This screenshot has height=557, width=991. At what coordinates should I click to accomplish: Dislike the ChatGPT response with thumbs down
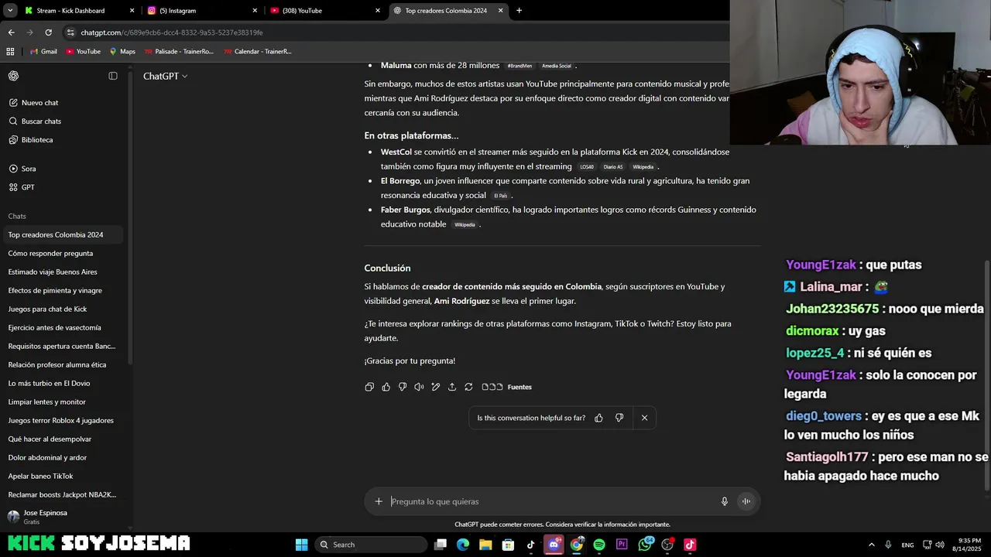tap(403, 387)
